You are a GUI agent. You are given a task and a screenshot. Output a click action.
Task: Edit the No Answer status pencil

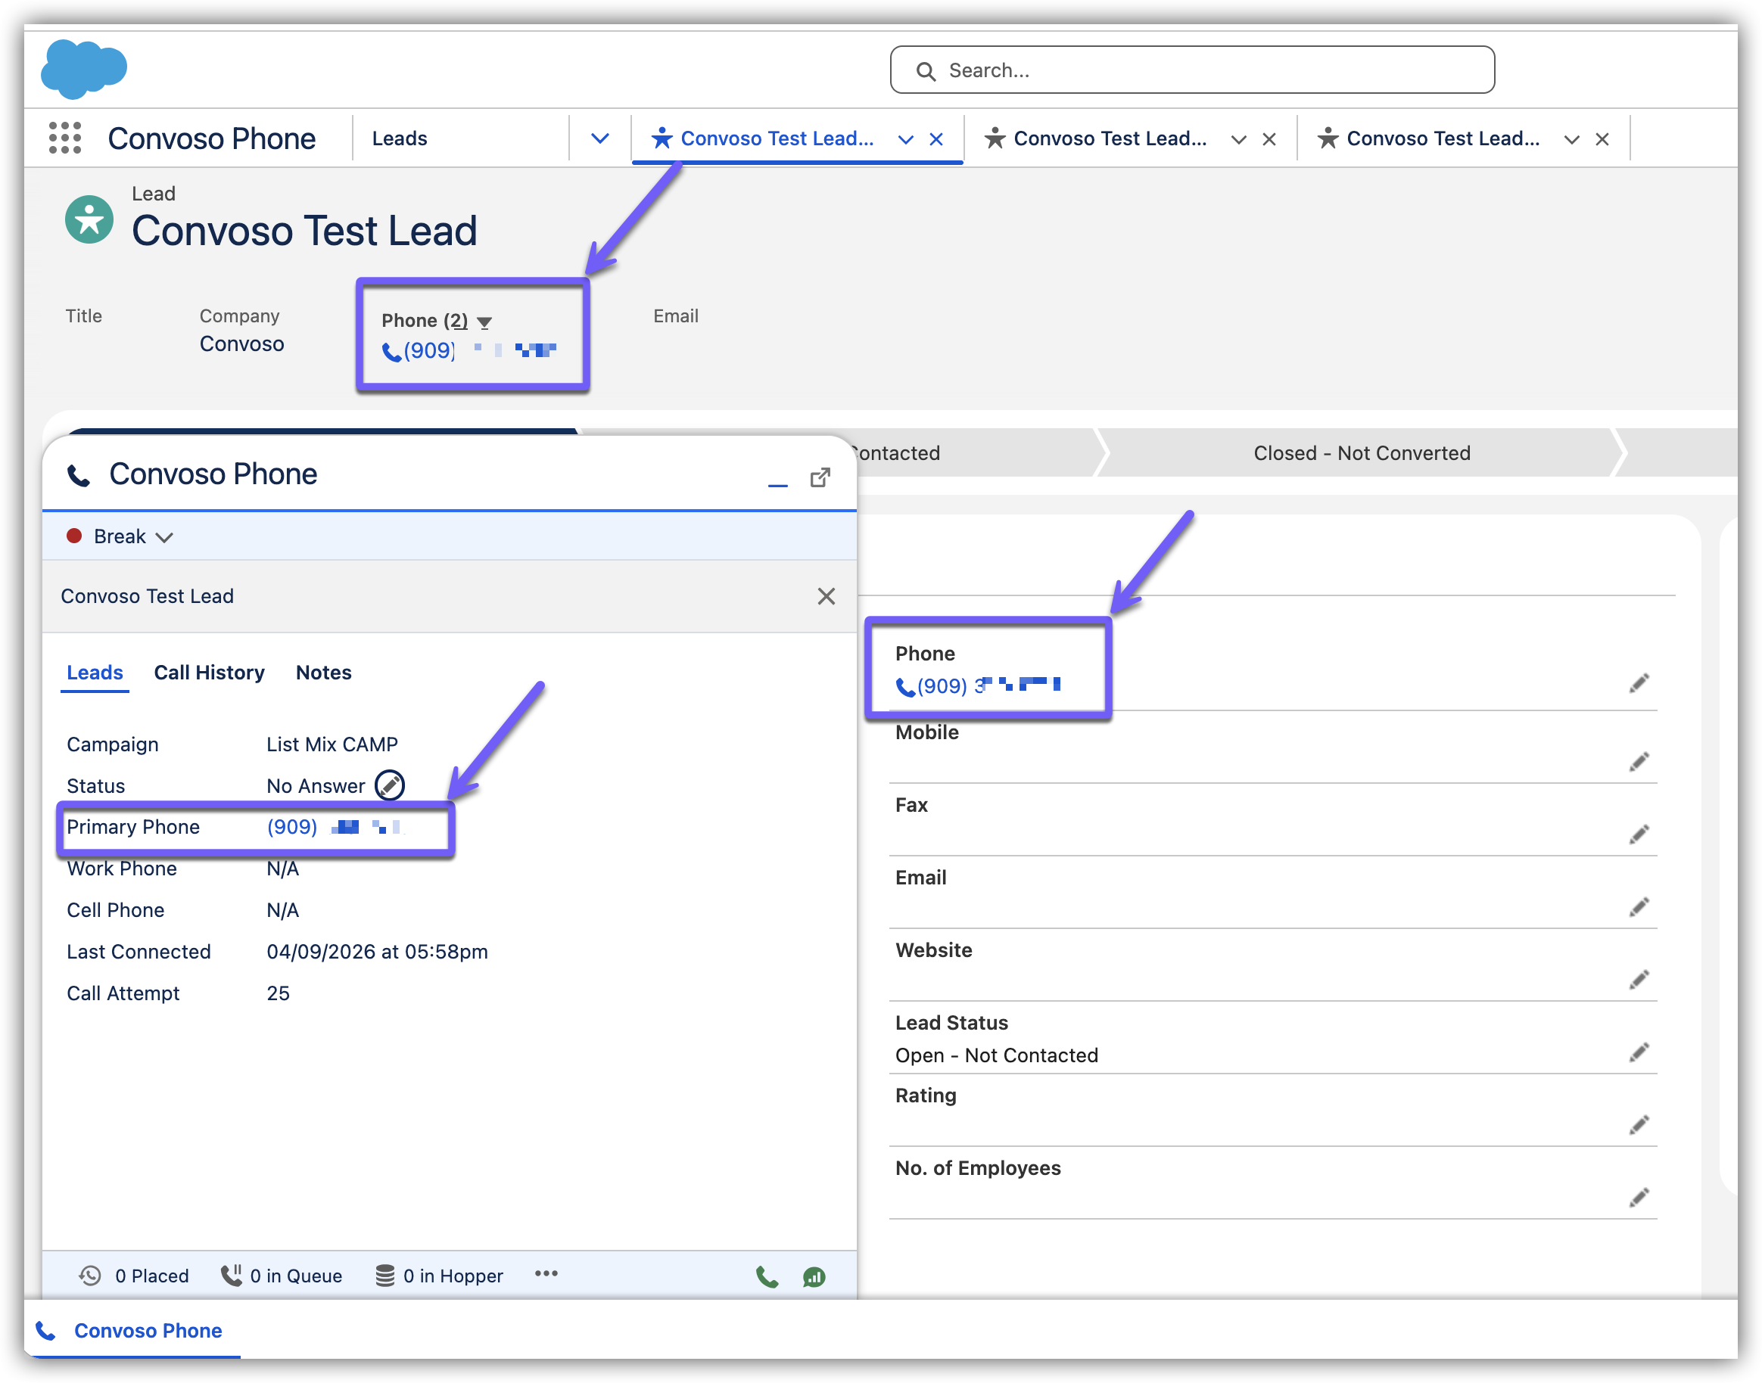pos(390,785)
